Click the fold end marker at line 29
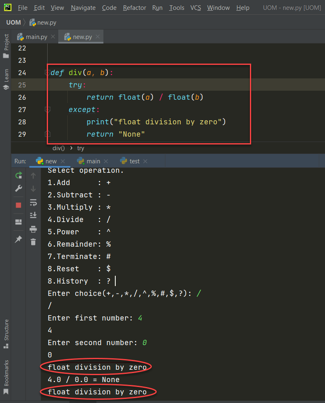 coord(47,134)
